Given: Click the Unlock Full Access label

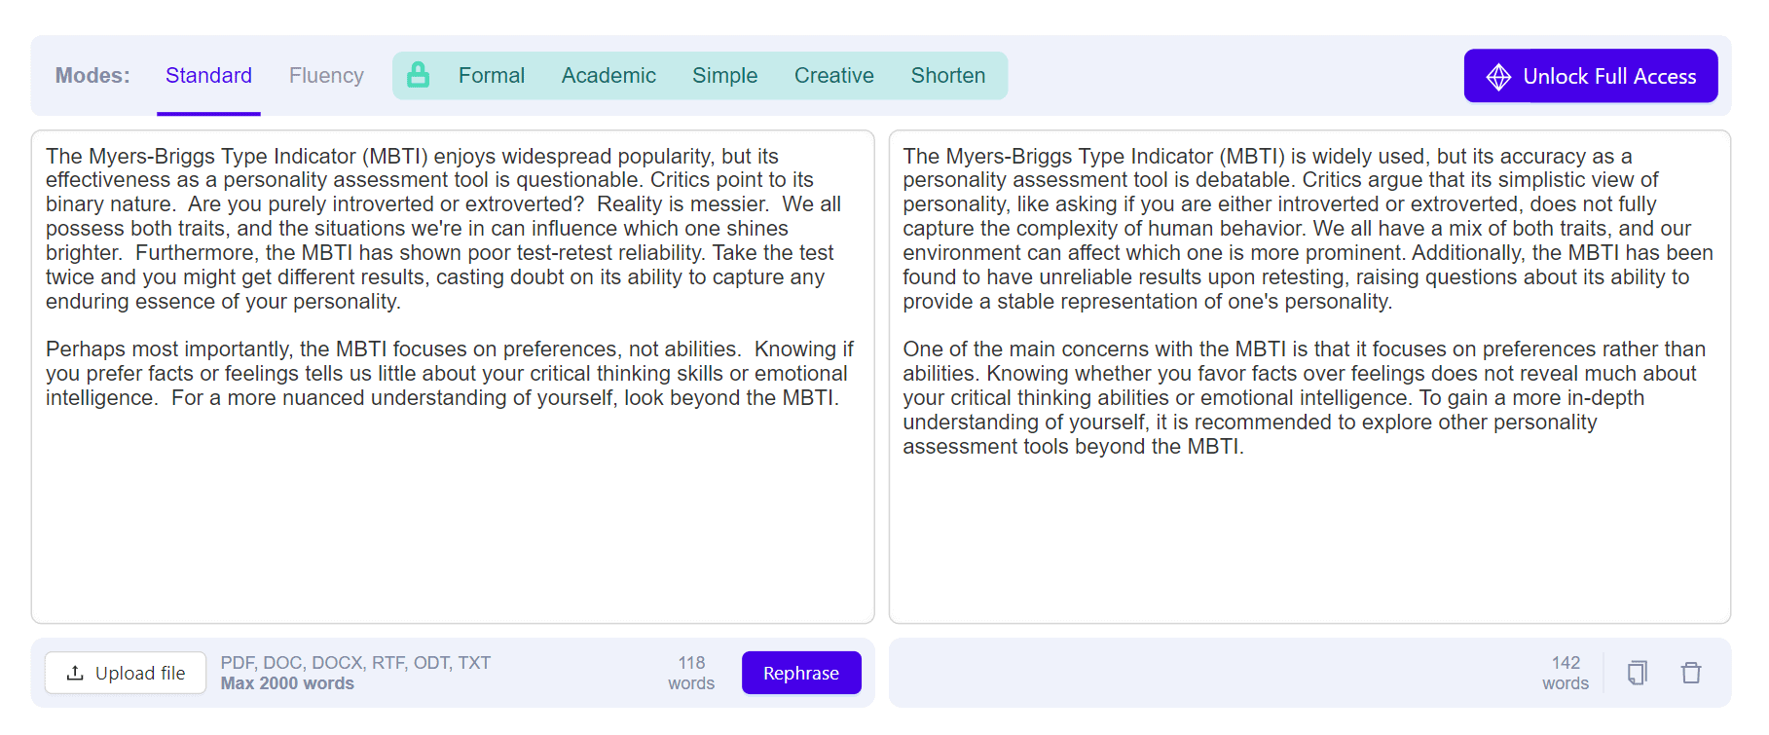Looking at the screenshot, I should tap(1608, 77).
